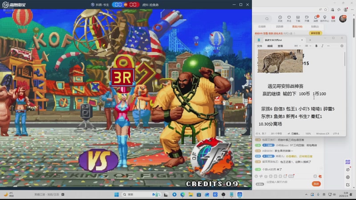Click the chat message input field

287,182
